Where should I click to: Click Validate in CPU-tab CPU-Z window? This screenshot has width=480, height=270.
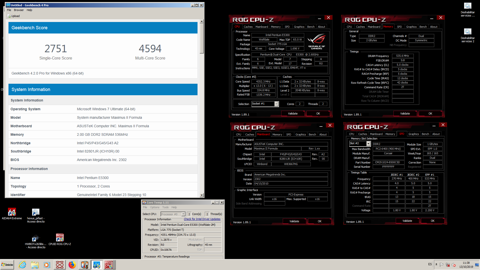[293, 113]
